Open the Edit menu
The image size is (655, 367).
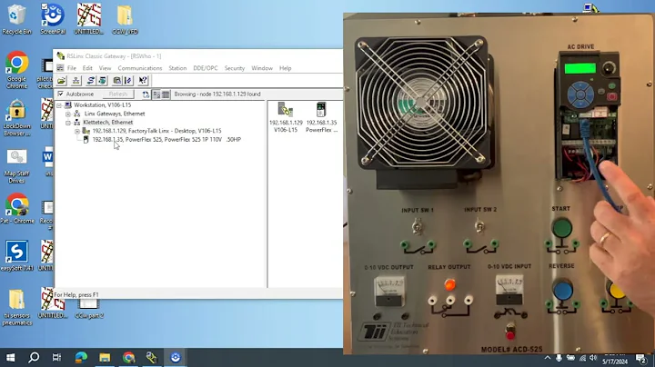pos(87,68)
